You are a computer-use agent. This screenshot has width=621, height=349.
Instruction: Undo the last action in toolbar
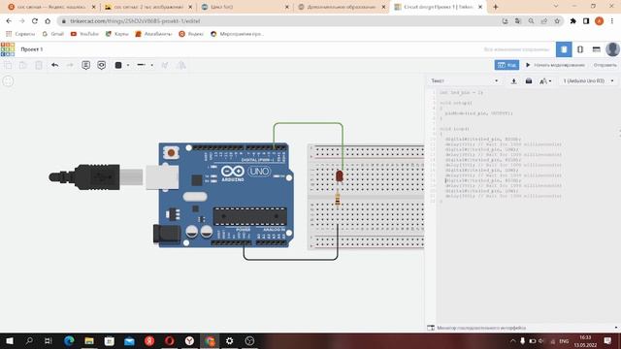54,65
